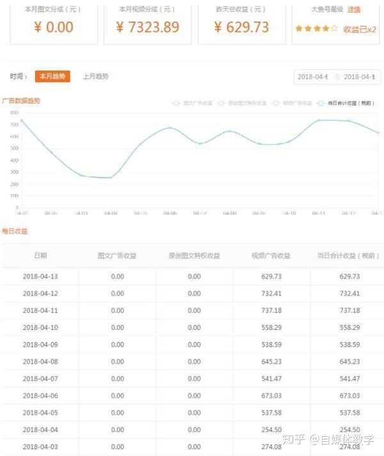Click the chart's first data point near 700
384x456 pixels.
[x=22, y=120]
